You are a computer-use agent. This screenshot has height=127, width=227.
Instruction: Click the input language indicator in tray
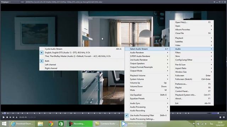(x=211, y=124)
